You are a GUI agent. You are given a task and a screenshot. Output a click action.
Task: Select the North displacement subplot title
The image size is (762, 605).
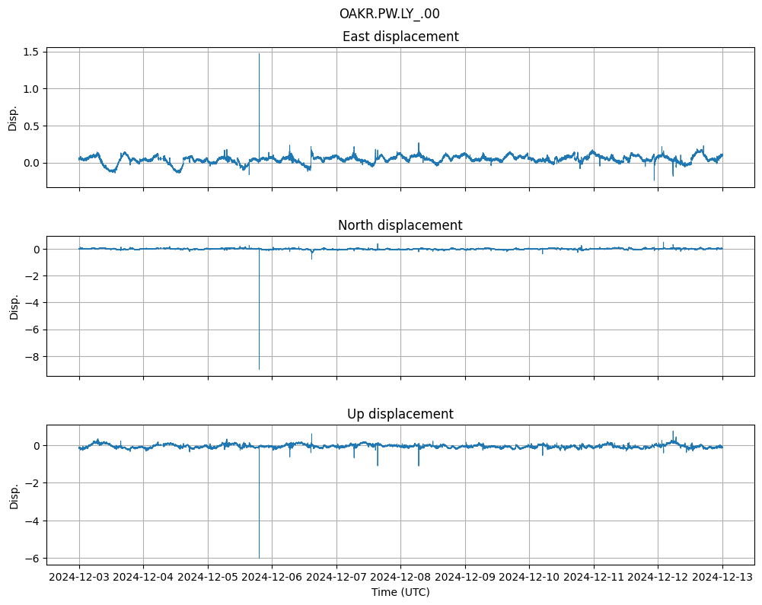(400, 225)
